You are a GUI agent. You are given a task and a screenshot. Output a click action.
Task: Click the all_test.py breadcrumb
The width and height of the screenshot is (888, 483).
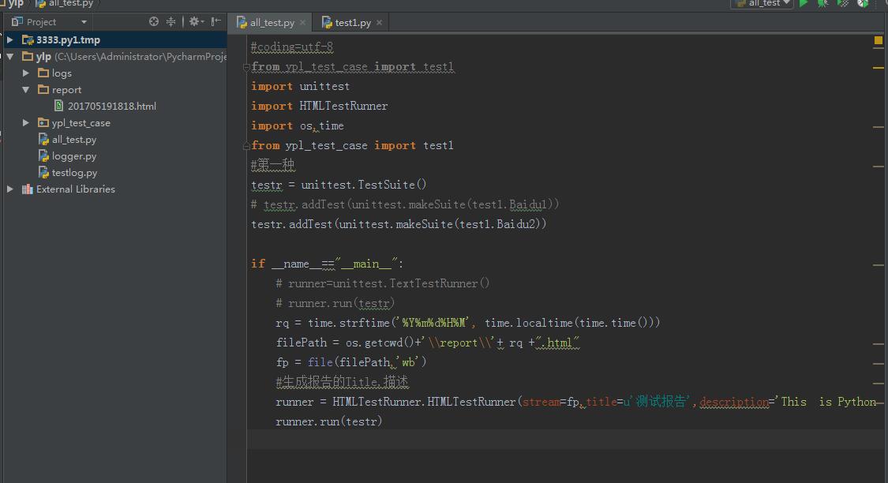click(x=70, y=3)
